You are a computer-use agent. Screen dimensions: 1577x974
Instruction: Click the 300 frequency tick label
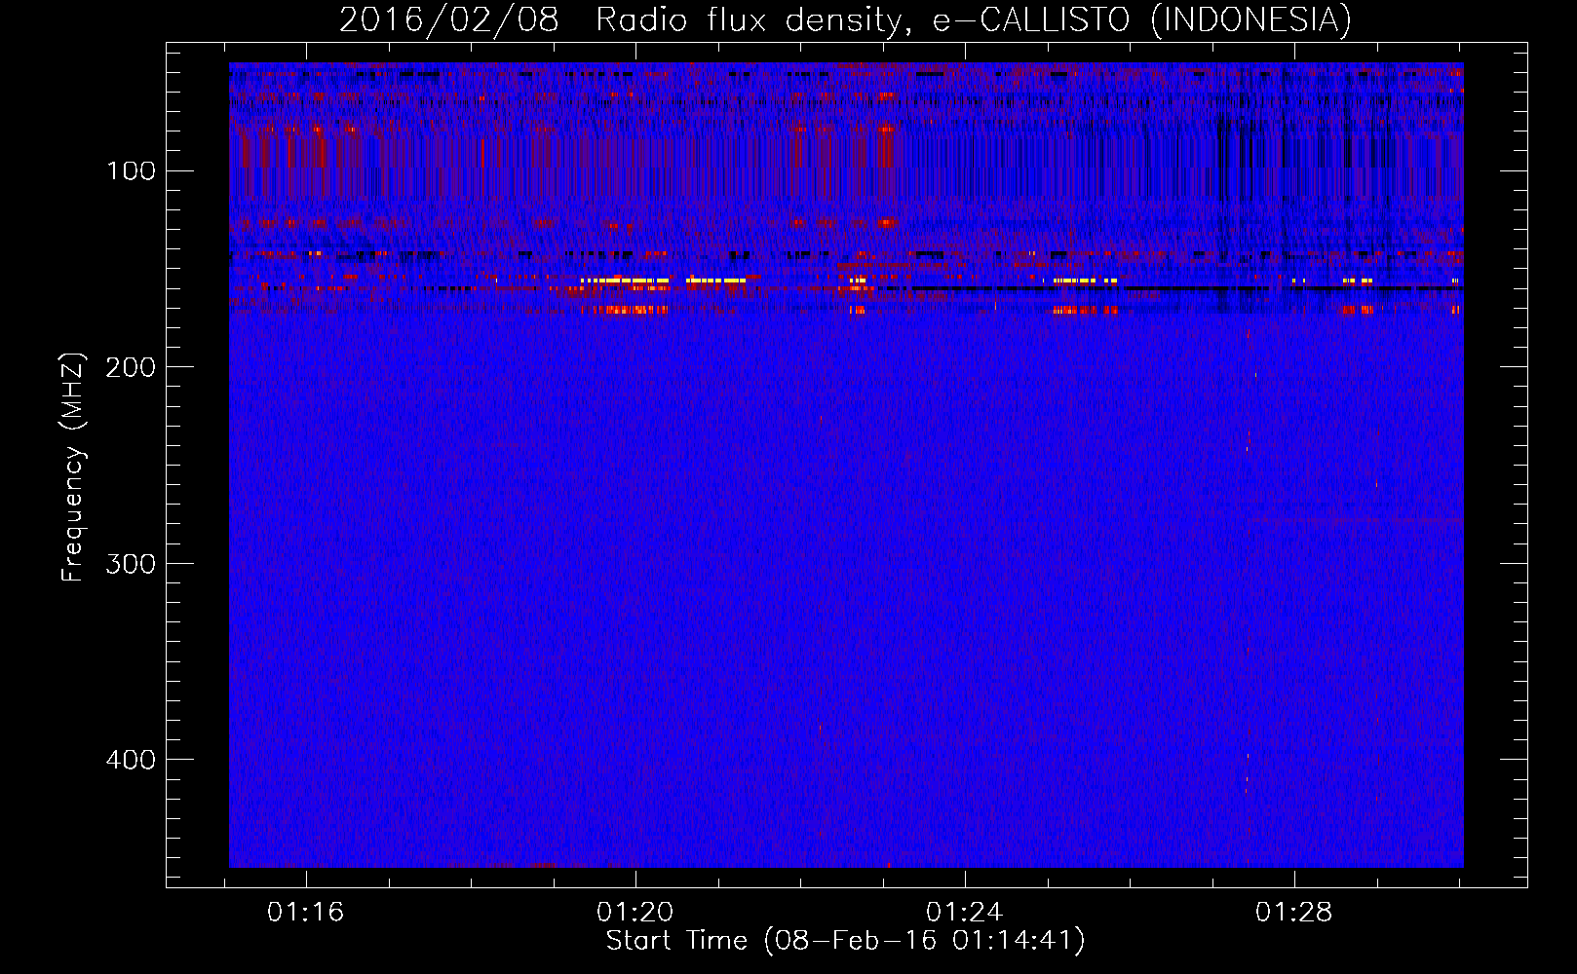pyautogui.click(x=131, y=564)
